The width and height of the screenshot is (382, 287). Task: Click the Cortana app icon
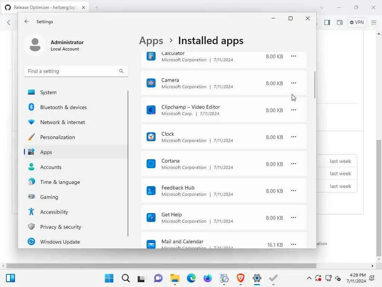pyautogui.click(x=151, y=164)
